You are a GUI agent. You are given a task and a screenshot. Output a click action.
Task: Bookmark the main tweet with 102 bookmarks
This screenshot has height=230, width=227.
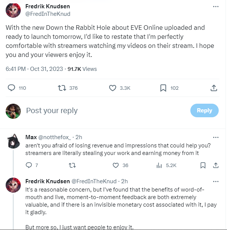[x=163, y=88]
